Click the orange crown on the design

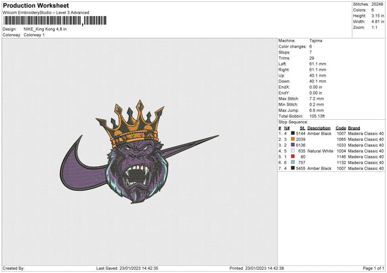[x=131, y=124]
